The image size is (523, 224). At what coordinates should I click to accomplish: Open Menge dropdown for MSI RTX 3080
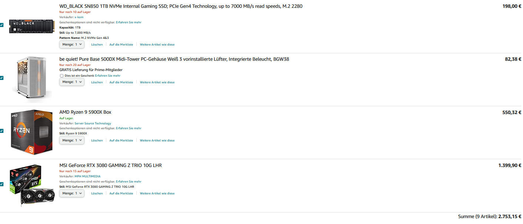pyautogui.click(x=72, y=193)
